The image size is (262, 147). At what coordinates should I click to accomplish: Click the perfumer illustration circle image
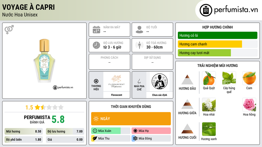[160, 81]
